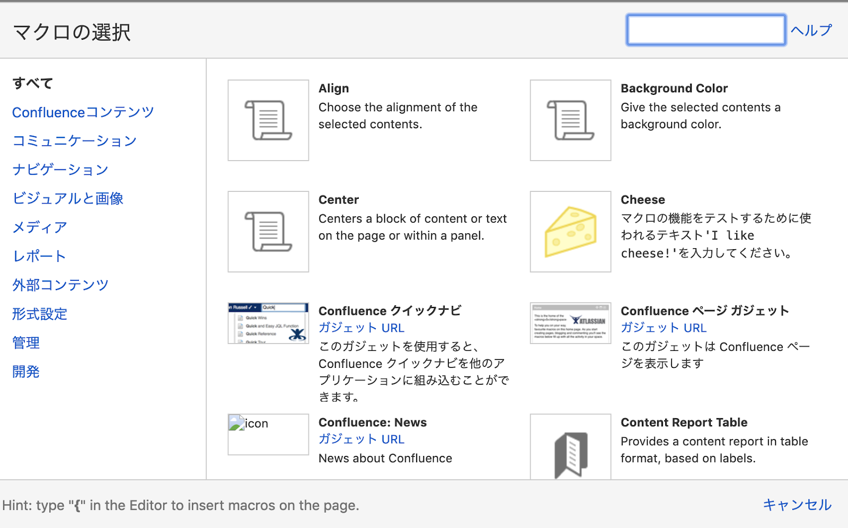Select the Confluenceコンテンツ category
Viewport: 848px width, 528px height.
(83, 112)
